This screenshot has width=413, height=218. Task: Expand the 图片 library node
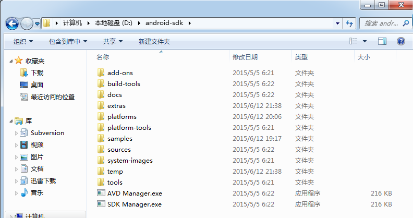coord(16,157)
